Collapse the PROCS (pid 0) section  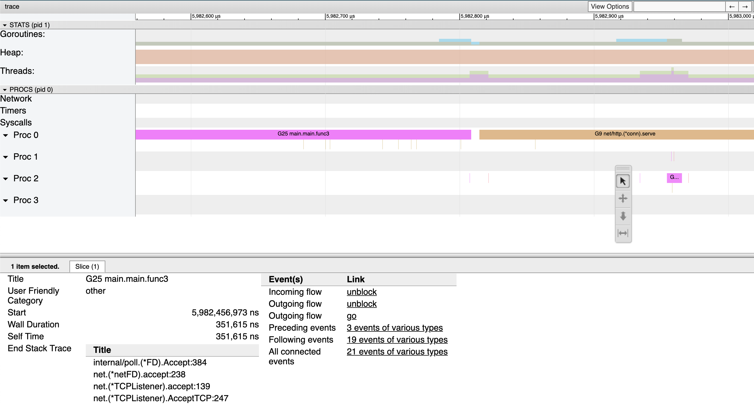coord(5,90)
